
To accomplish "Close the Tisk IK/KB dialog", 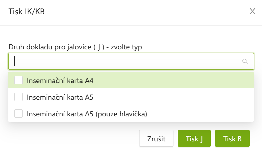I will coord(252,12).
